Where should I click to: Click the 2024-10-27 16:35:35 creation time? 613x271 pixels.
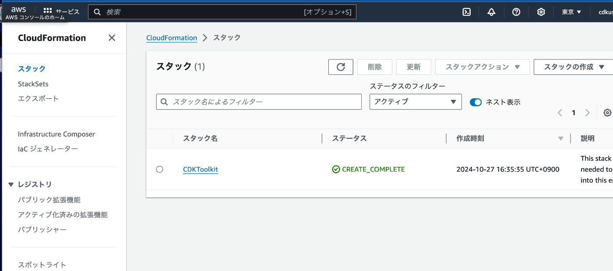point(508,169)
